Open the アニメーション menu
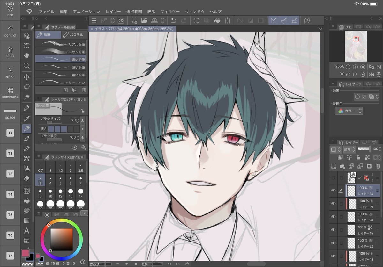Image resolution: width=383 pixels, height=267 pixels. pyautogui.click(x=86, y=11)
